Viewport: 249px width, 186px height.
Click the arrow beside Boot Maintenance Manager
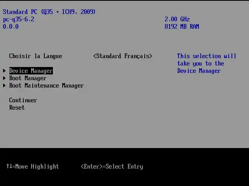tap(4, 86)
